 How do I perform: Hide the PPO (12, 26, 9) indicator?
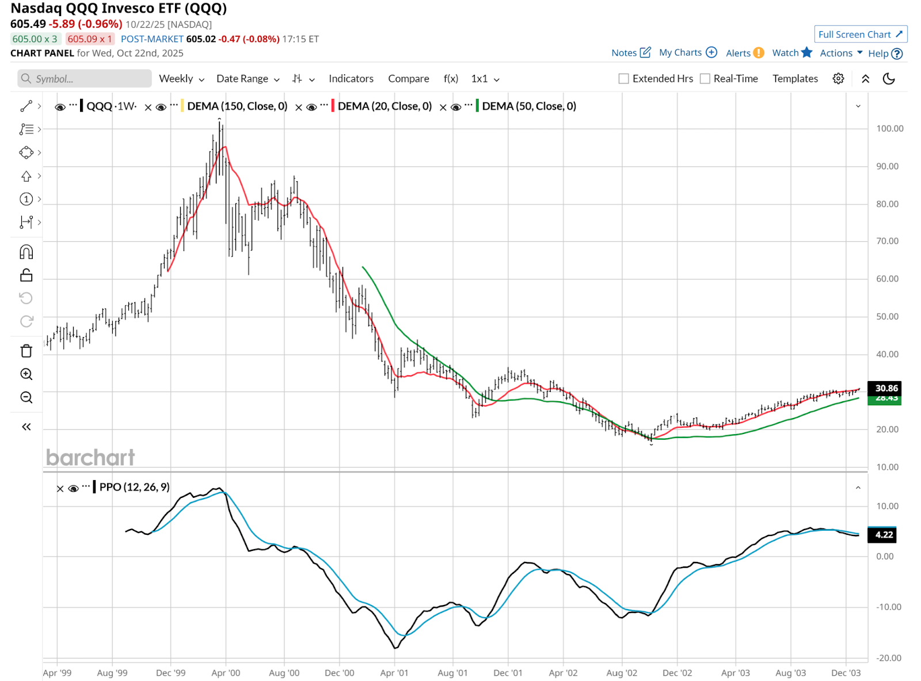click(x=73, y=489)
